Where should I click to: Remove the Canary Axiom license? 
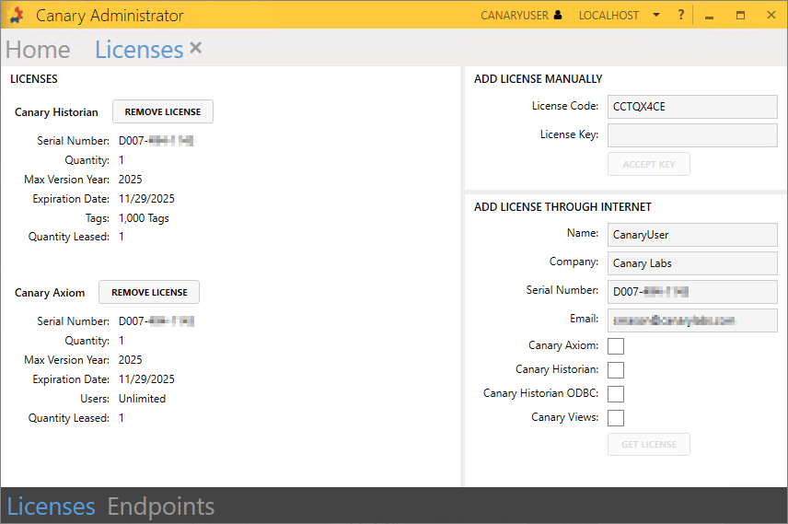149,292
